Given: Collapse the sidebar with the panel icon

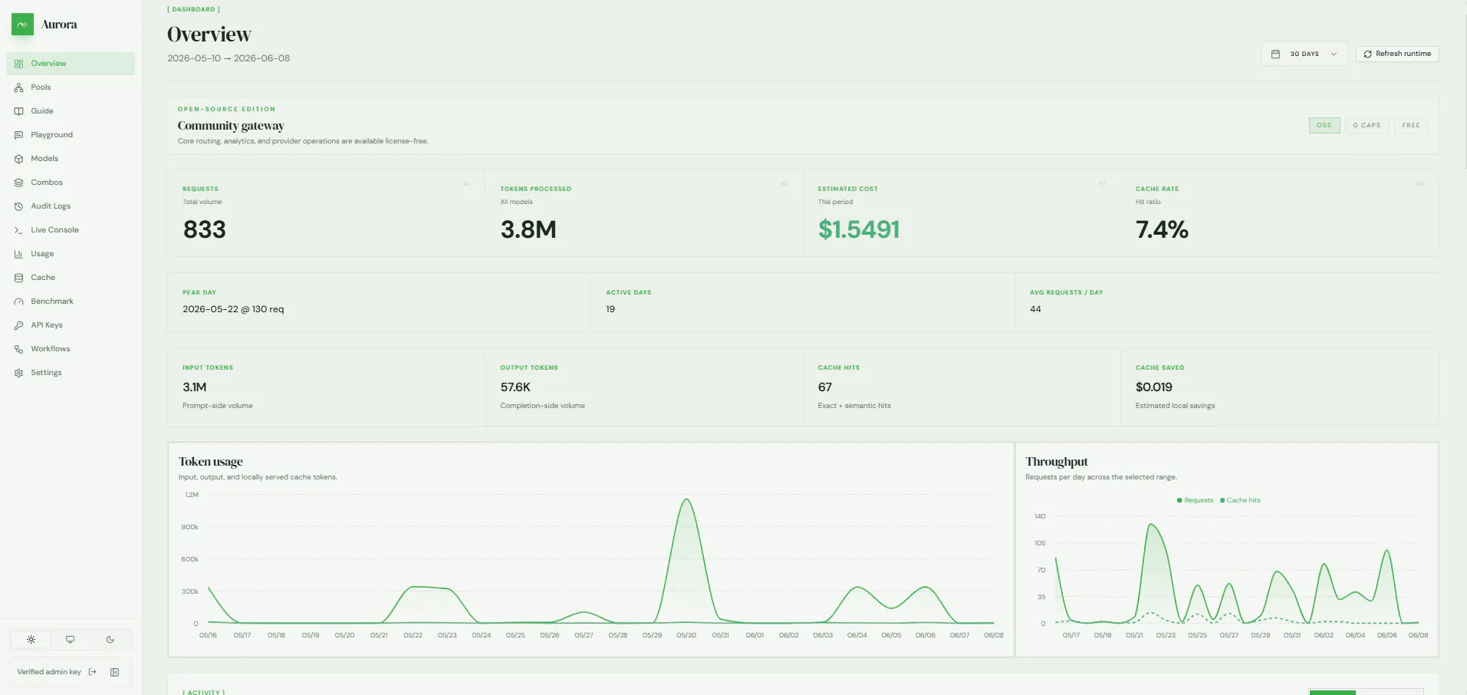Looking at the screenshot, I should pyautogui.click(x=115, y=672).
